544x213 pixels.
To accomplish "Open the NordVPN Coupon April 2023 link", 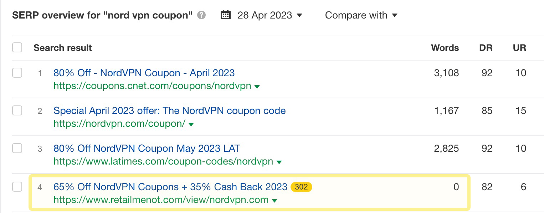I will [144, 73].
